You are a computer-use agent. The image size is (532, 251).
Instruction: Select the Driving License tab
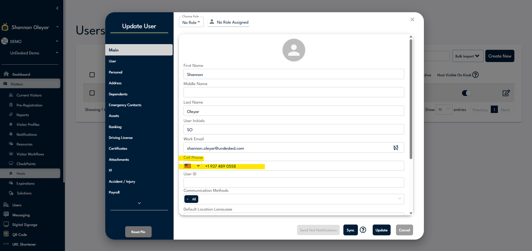(x=121, y=138)
